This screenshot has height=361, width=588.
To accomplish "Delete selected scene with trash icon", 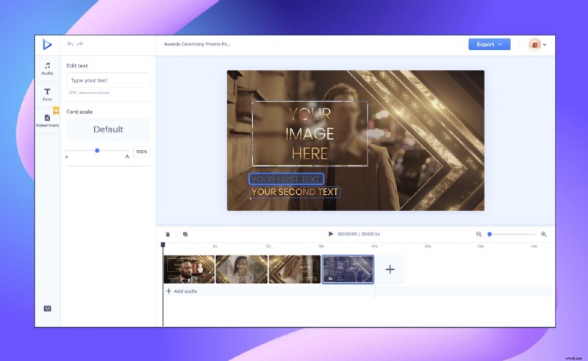I will point(168,234).
